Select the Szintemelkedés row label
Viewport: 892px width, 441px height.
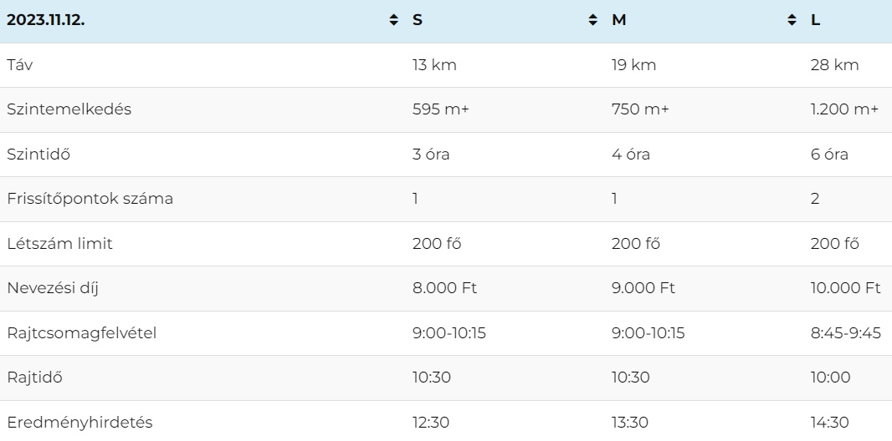(69, 109)
